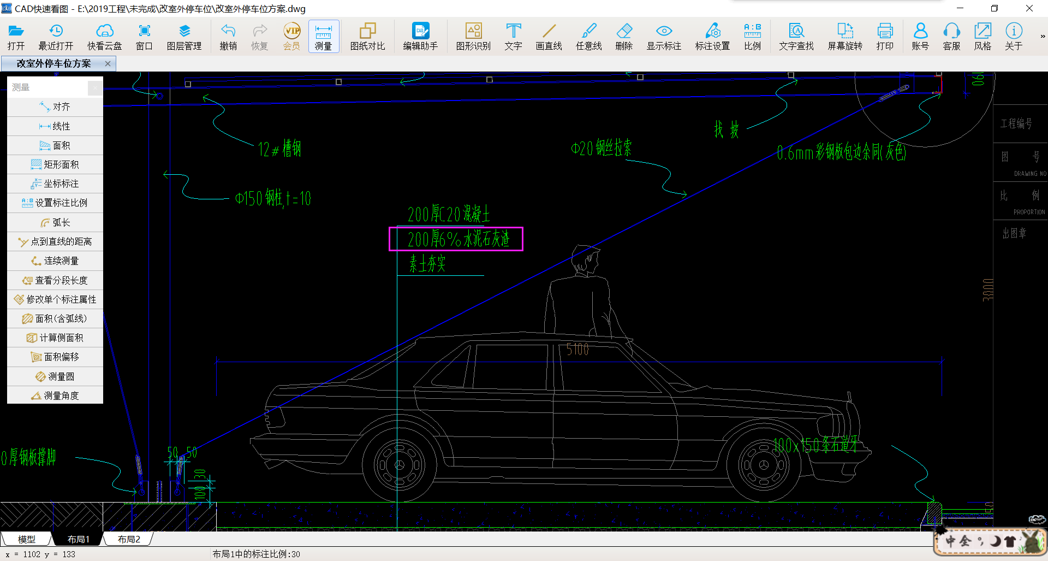
Task: Close the 改室外停车位方案 tab
Action: [x=108, y=63]
